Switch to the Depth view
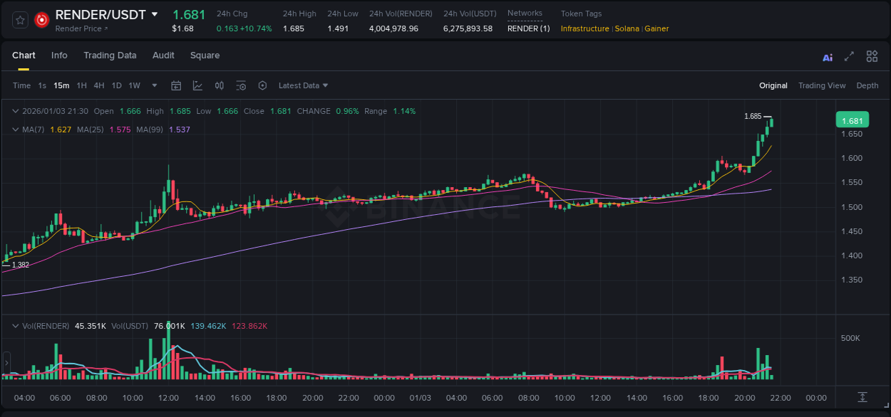 point(867,85)
